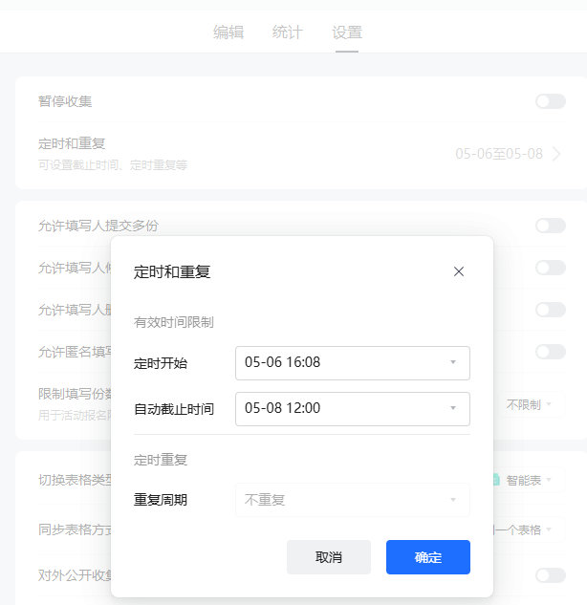Viewport: 587px width, 605px height.
Task: Enable 允许填写人提交多份 switch
Action: [550, 226]
